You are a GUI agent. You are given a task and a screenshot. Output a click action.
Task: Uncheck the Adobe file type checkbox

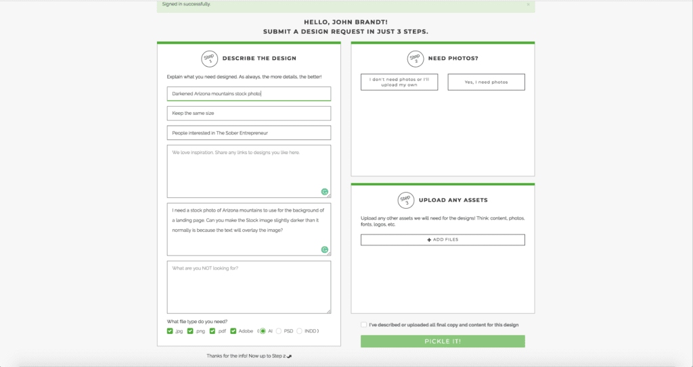coord(233,331)
